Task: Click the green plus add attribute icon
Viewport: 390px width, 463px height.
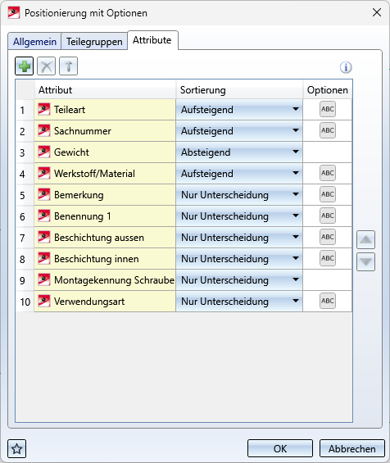Action: (x=25, y=66)
